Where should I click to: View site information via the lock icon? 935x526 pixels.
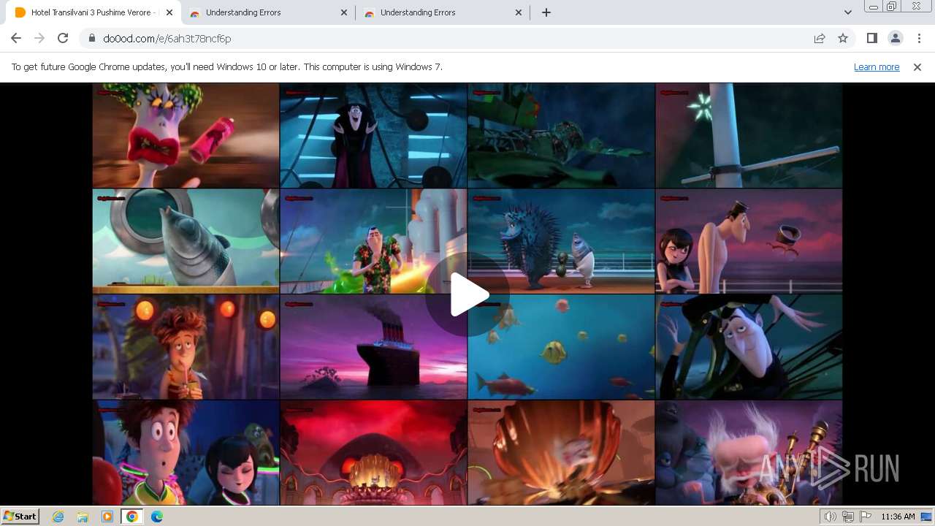point(92,38)
